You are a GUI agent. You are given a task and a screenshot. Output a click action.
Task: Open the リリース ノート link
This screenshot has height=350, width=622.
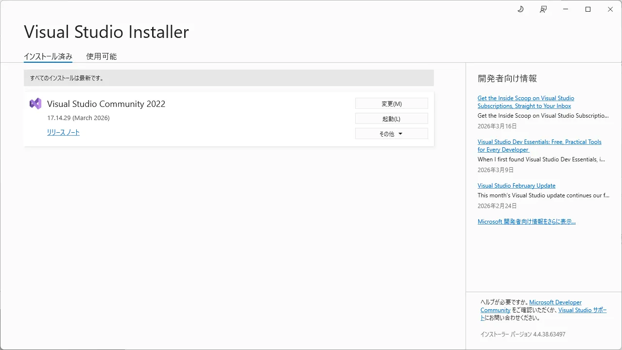click(x=63, y=132)
